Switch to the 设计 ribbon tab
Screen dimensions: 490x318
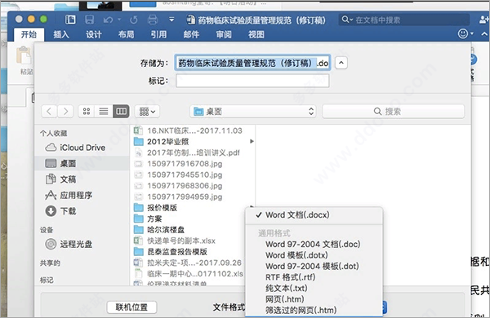tap(94, 34)
